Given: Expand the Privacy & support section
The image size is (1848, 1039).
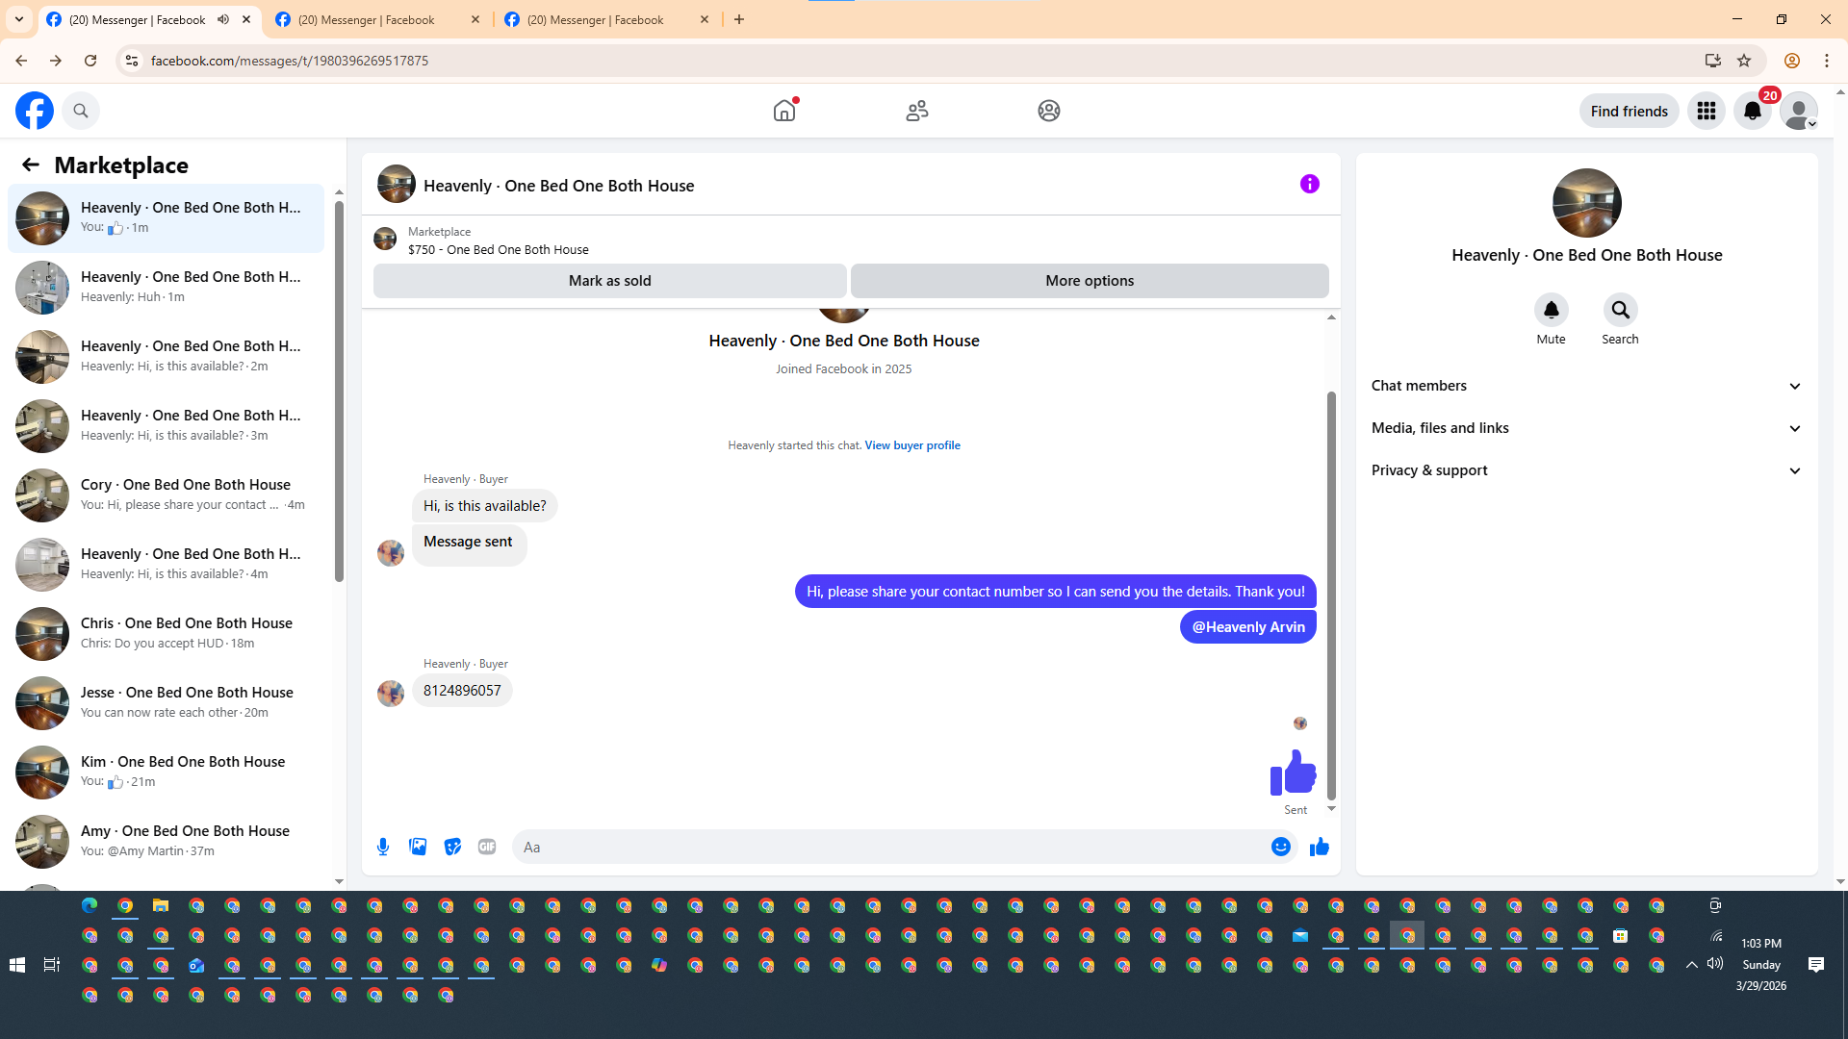Looking at the screenshot, I should [x=1586, y=470].
